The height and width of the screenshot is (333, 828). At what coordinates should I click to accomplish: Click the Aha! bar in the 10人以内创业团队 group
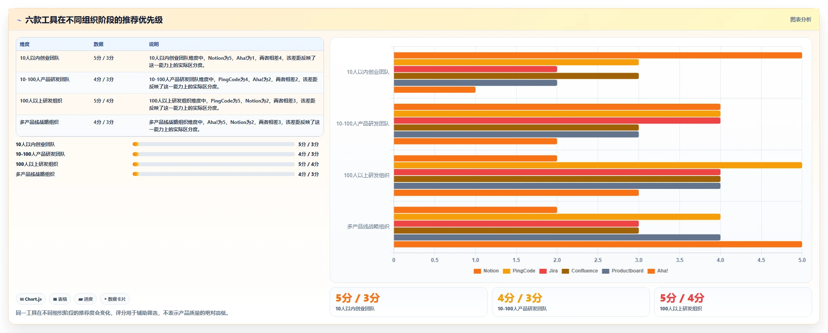coord(434,90)
